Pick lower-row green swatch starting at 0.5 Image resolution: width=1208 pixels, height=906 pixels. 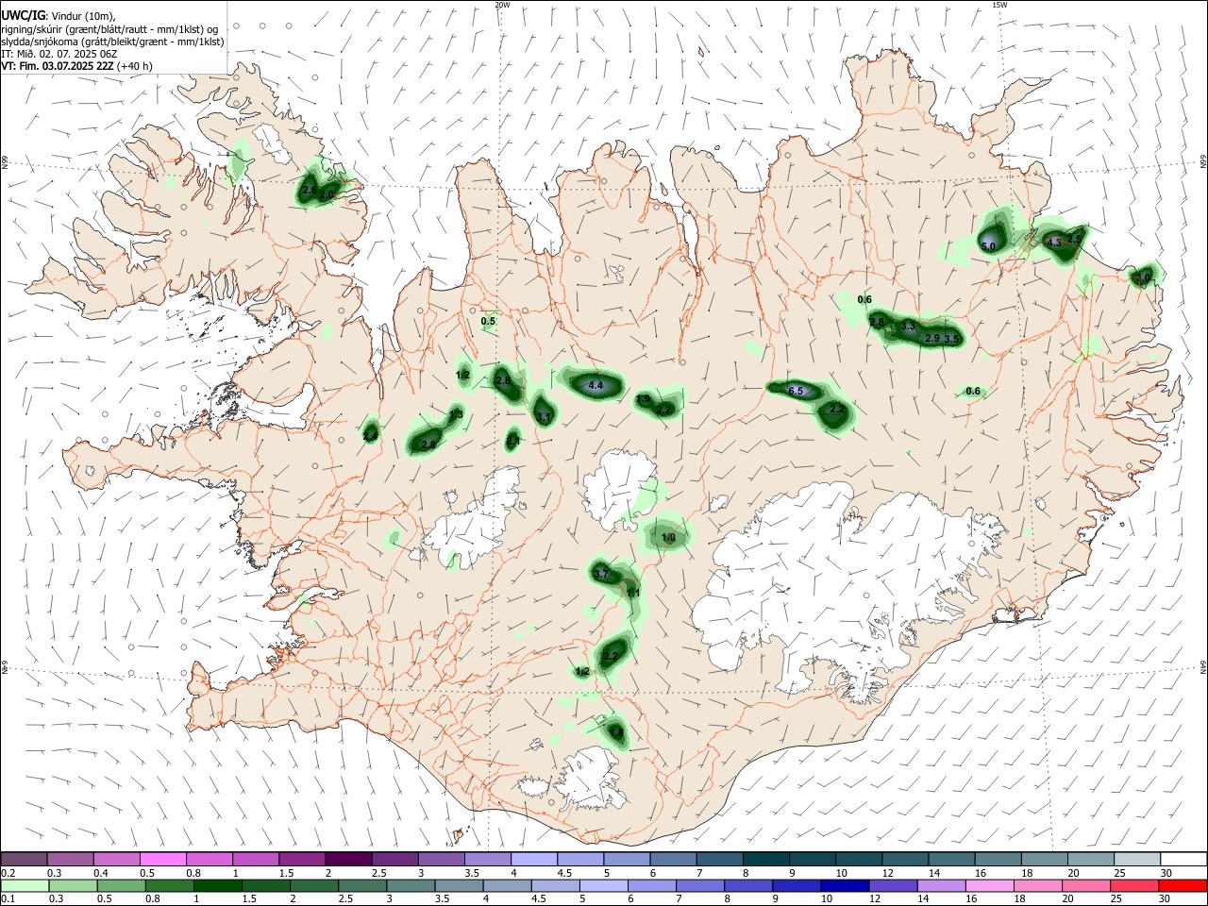coord(121,885)
